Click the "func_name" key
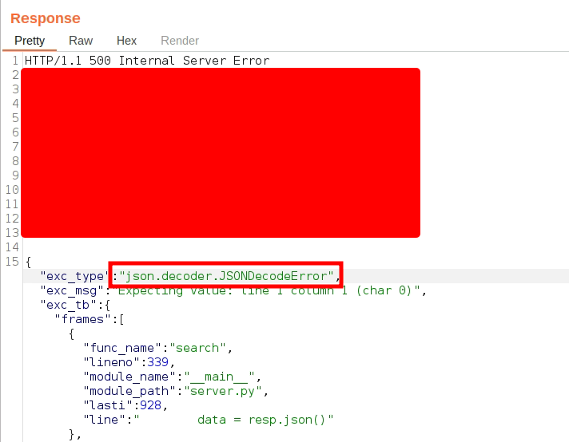569x442 pixels. coord(122,348)
